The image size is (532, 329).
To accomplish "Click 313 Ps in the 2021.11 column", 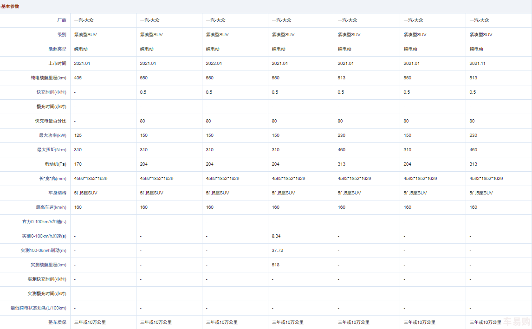I will (474, 164).
